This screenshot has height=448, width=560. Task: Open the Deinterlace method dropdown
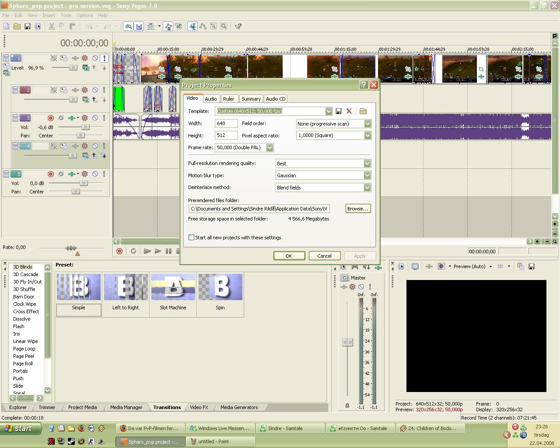coord(367,187)
